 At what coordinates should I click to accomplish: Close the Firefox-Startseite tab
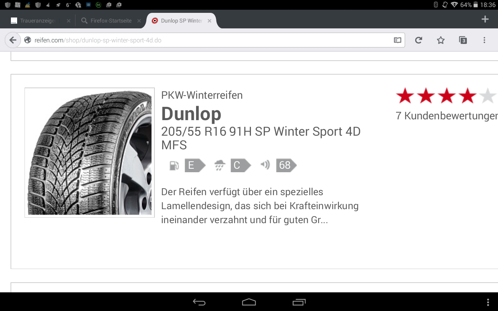pyautogui.click(x=139, y=21)
